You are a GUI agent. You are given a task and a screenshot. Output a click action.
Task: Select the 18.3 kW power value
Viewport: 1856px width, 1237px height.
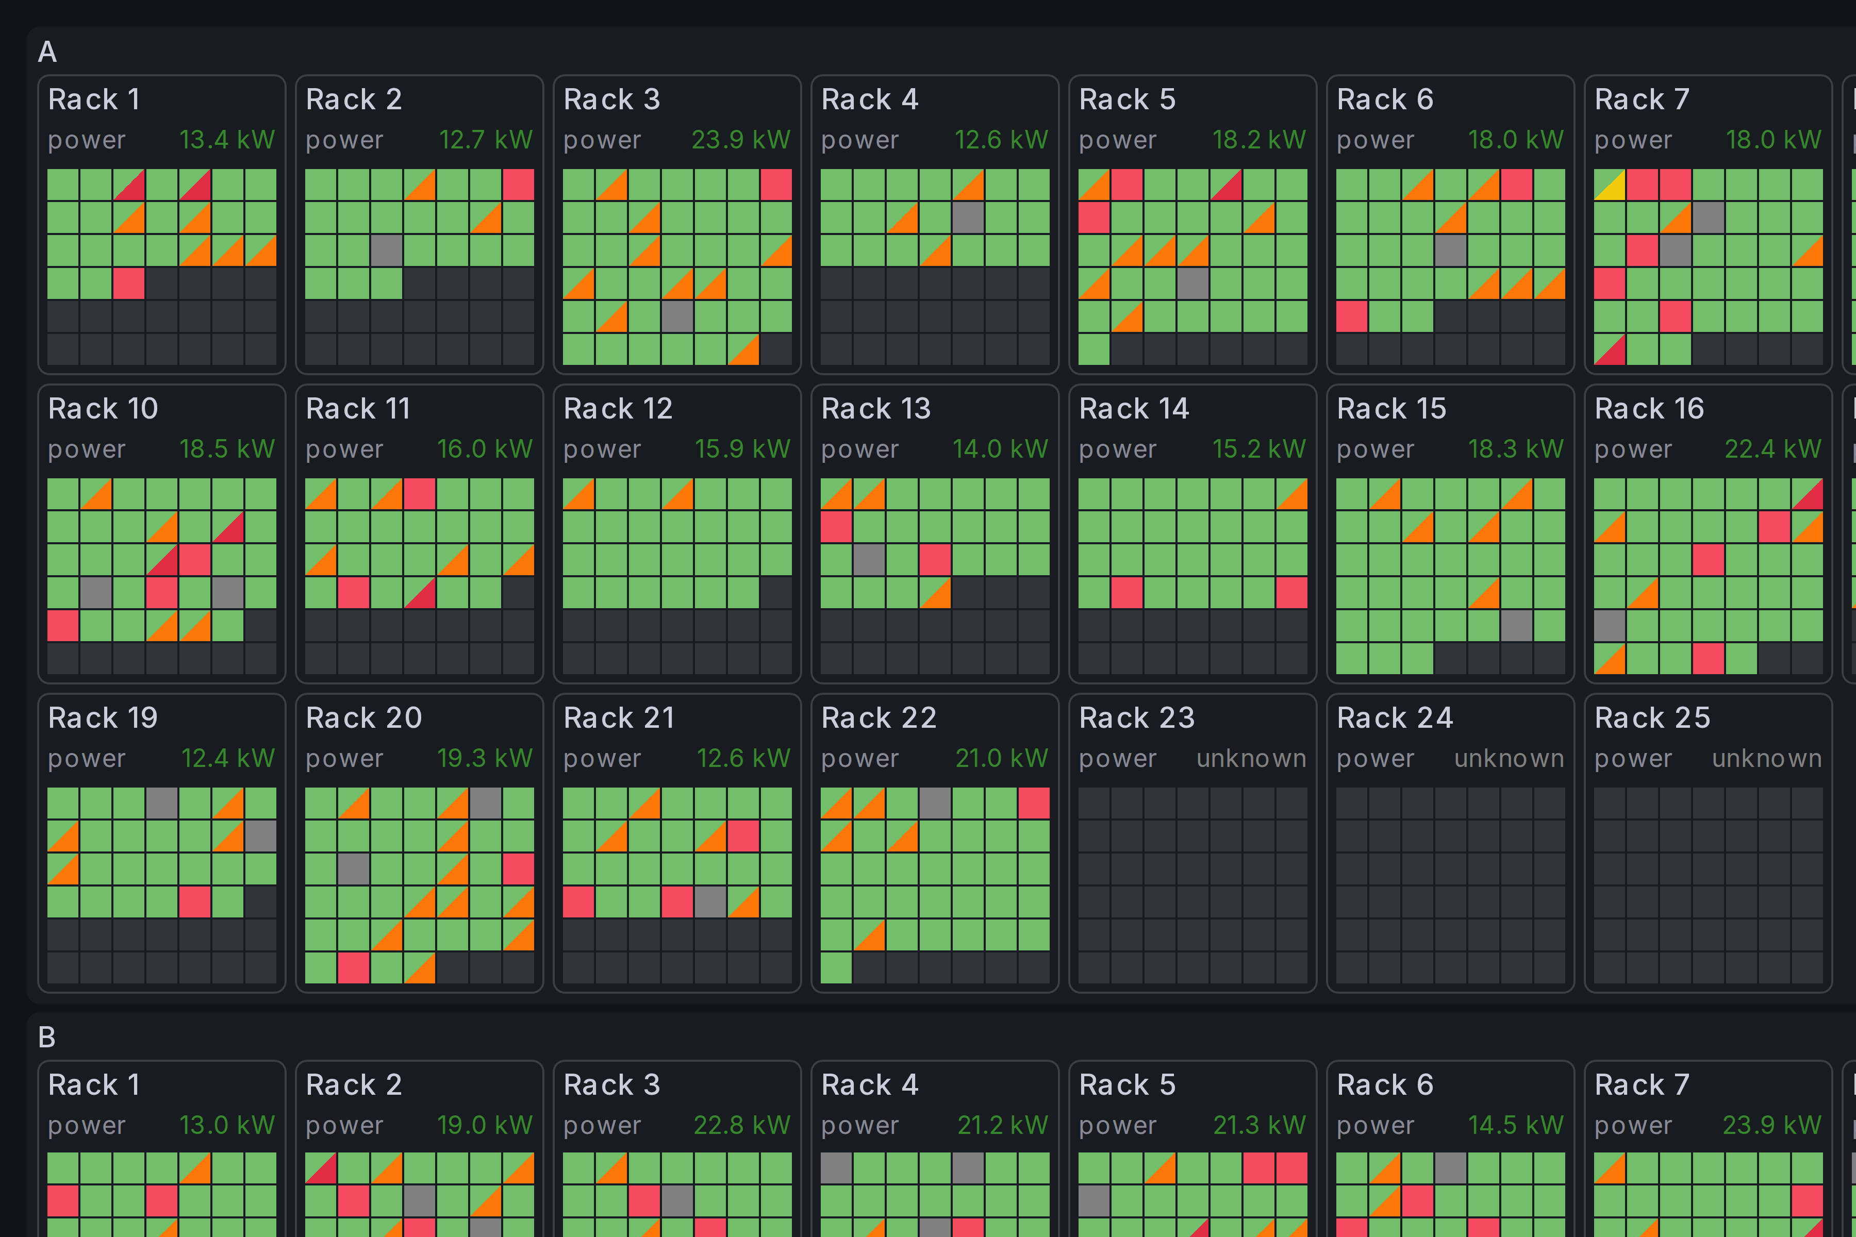[1516, 449]
